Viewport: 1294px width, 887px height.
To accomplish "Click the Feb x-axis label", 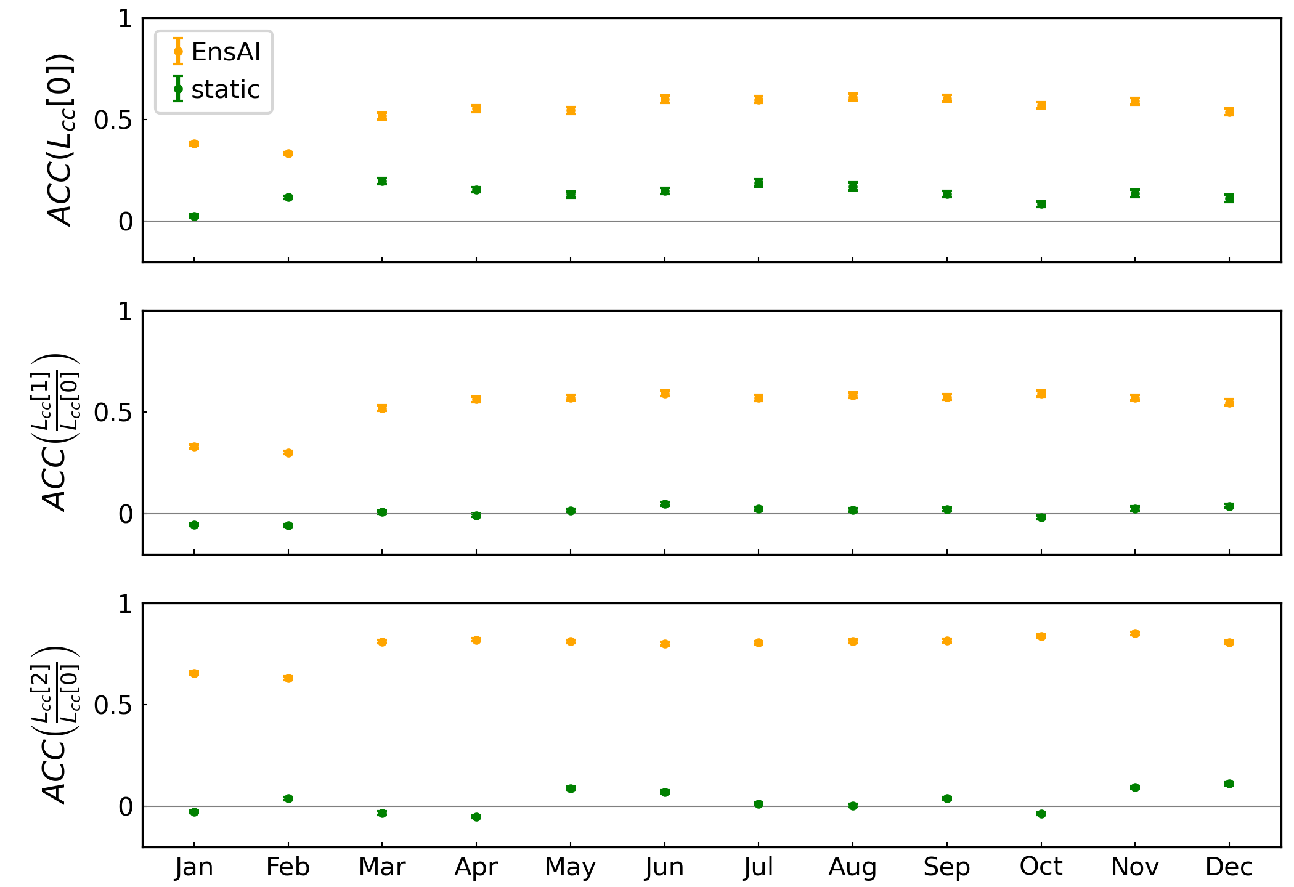I will (x=288, y=867).
